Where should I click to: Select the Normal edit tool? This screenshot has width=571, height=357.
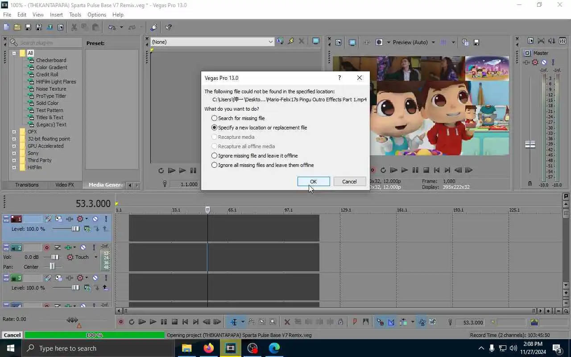coord(234,322)
